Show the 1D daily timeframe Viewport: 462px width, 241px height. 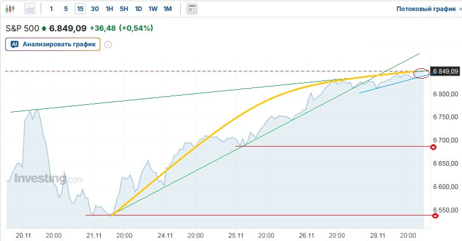pyautogui.click(x=138, y=9)
